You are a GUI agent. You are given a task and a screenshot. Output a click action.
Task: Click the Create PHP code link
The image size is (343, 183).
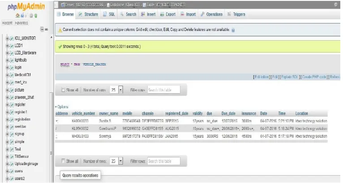[x=314, y=77]
